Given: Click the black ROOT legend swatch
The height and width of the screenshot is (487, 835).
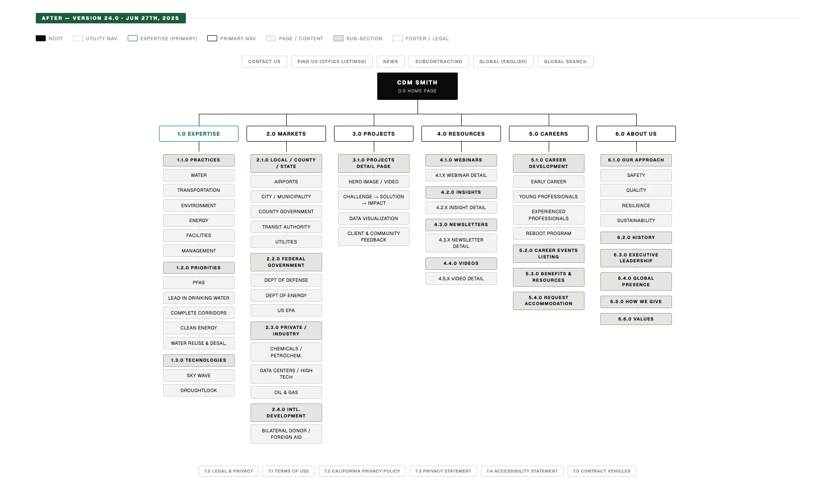Looking at the screenshot, I should coord(41,38).
